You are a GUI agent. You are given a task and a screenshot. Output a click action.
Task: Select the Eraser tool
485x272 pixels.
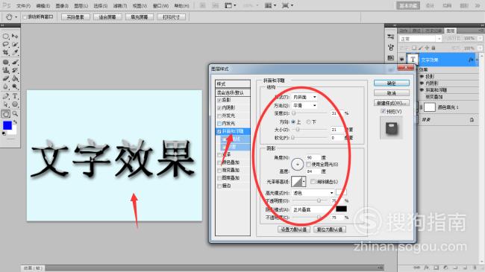point(5,78)
